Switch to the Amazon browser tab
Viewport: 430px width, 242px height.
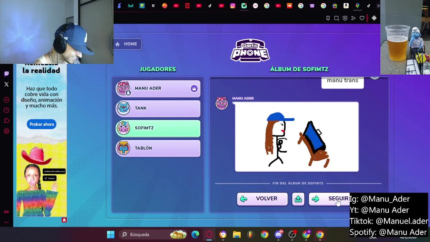pos(346,6)
